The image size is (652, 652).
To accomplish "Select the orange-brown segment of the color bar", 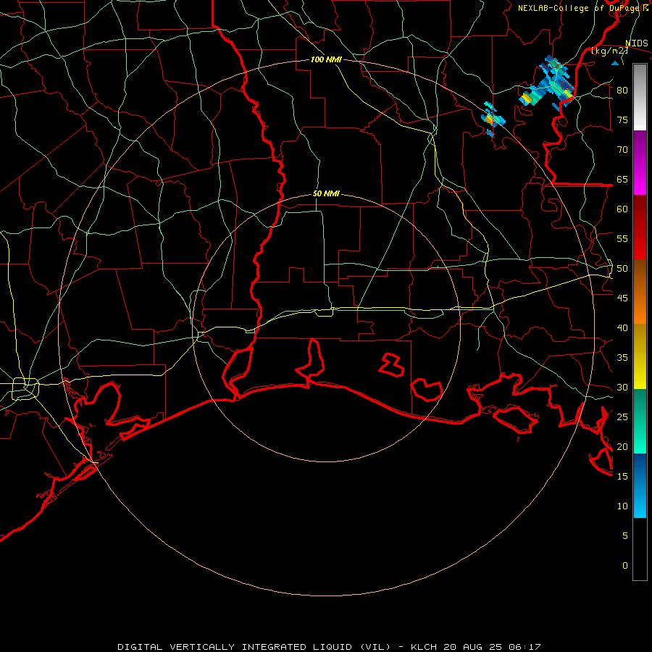I will [x=640, y=291].
